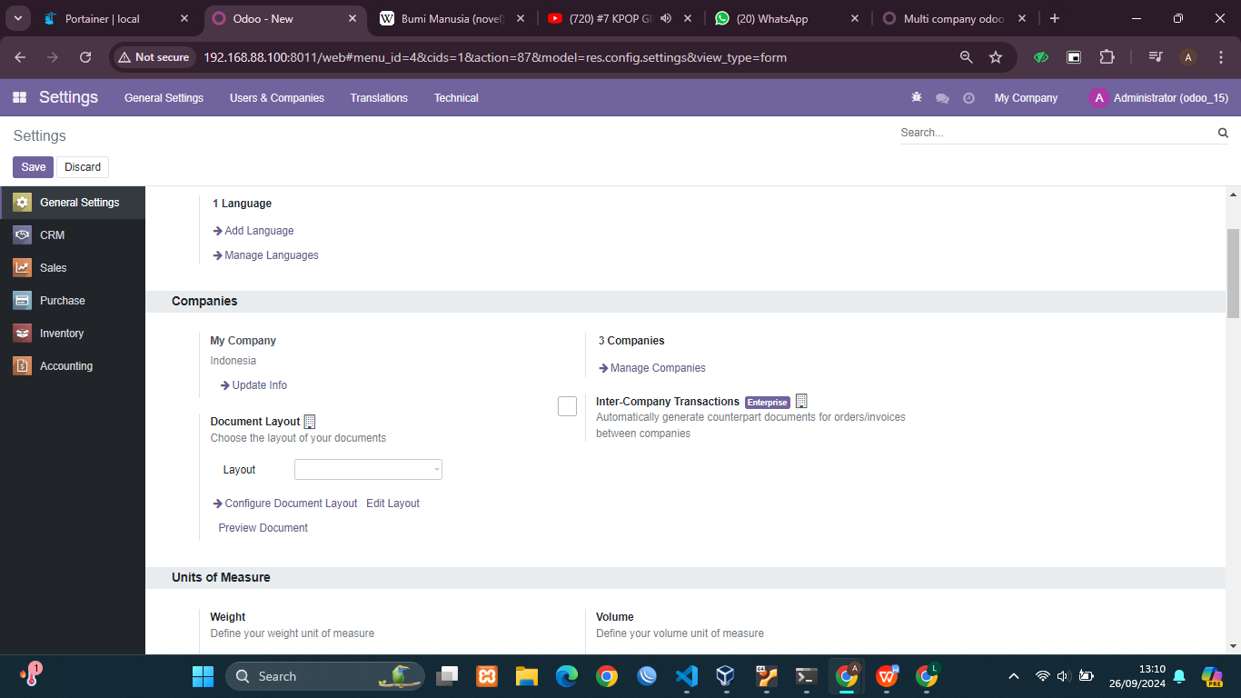Open the Users & Companies menu

click(277, 98)
